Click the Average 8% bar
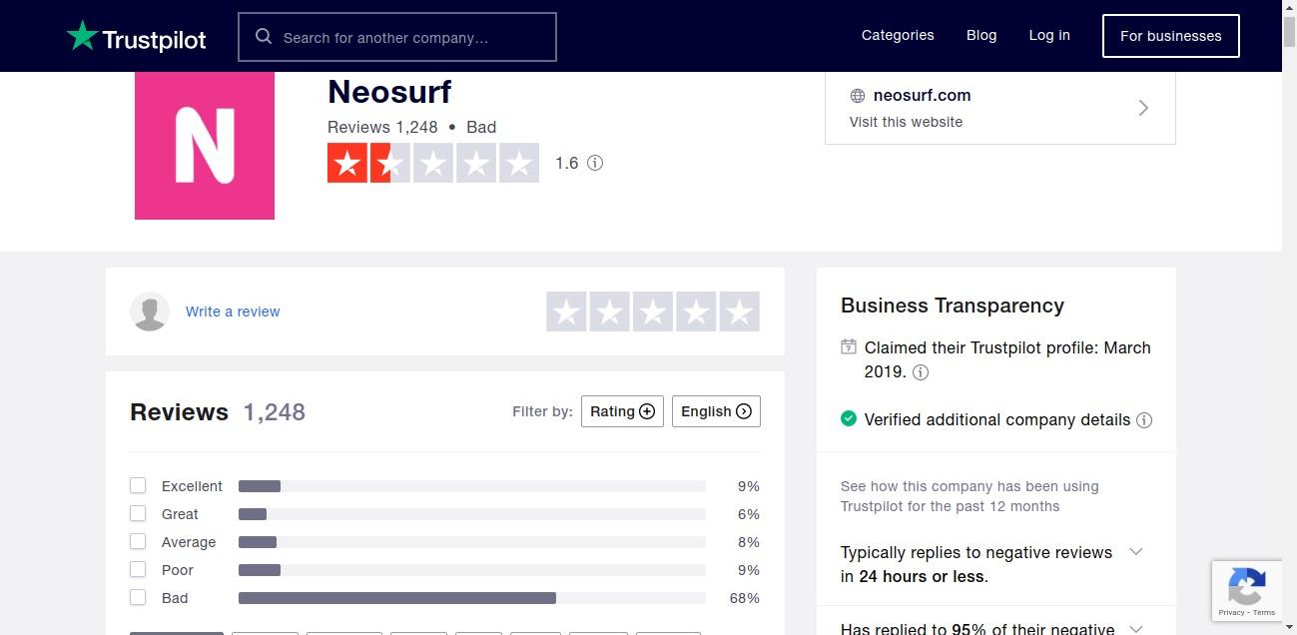 click(x=471, y=542)
